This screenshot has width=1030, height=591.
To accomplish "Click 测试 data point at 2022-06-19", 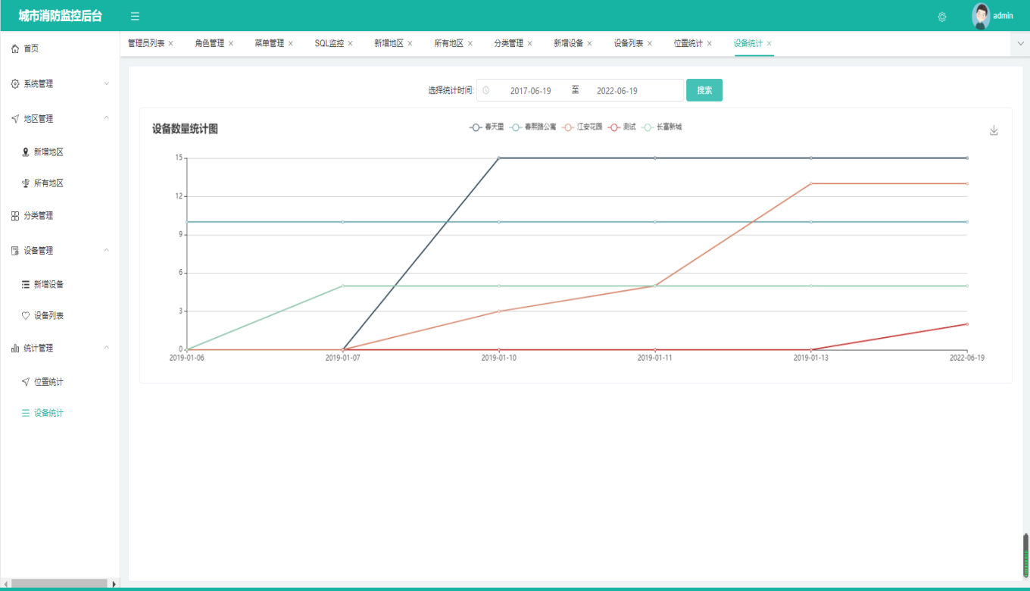I will pyautogui.click(x=967, y=324).
